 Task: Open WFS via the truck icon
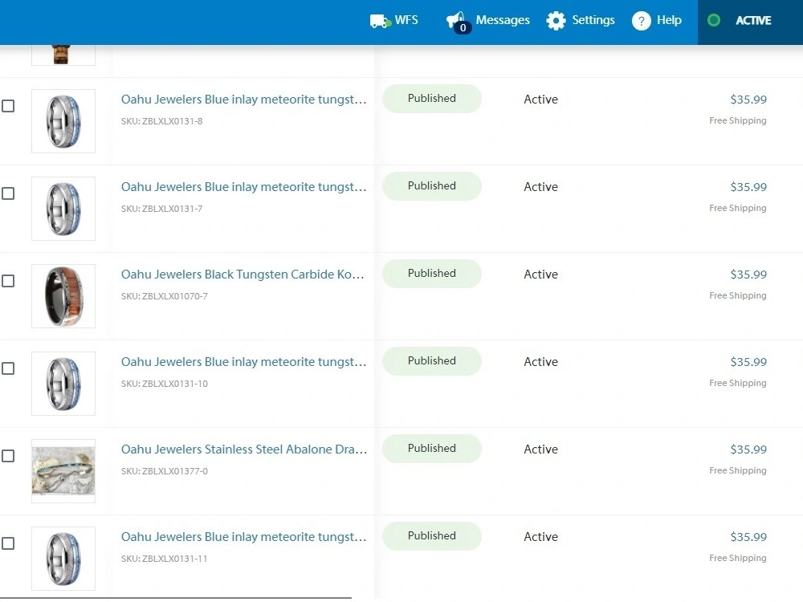pyautogui.click(x=380, y=21)
